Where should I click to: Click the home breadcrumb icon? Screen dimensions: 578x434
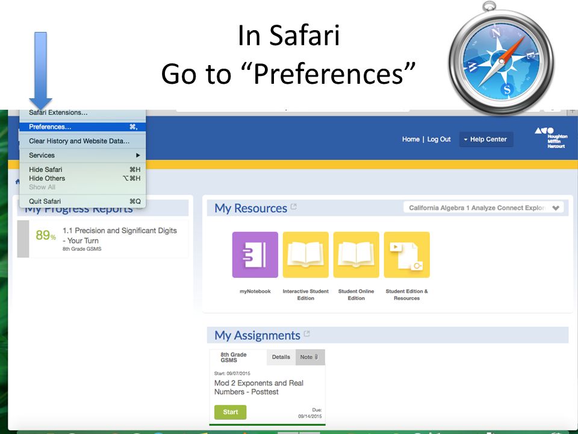click(17, 181)
